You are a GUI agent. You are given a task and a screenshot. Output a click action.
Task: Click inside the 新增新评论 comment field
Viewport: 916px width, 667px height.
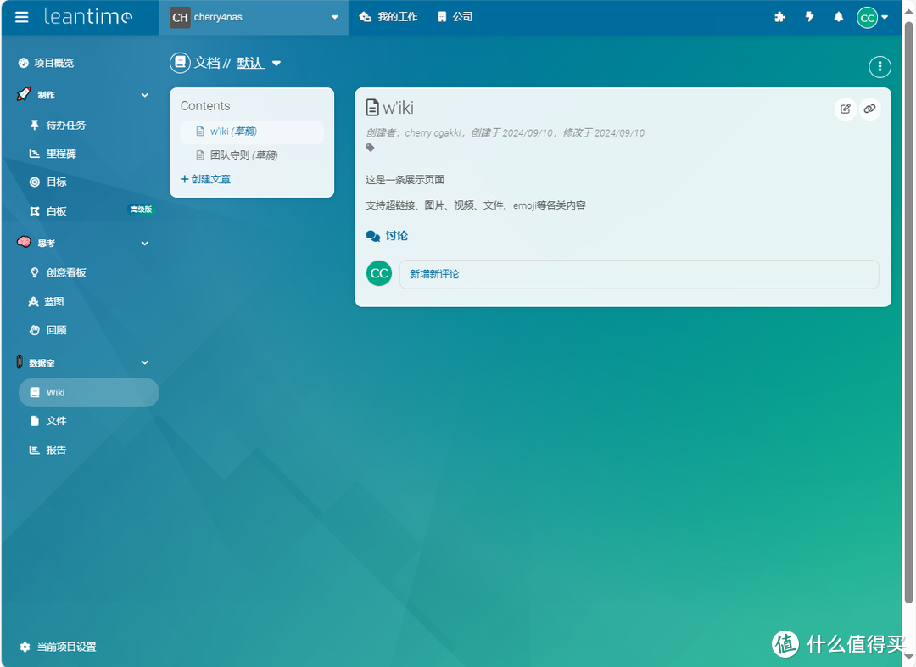pyautogui.click(x=640, y=273)
